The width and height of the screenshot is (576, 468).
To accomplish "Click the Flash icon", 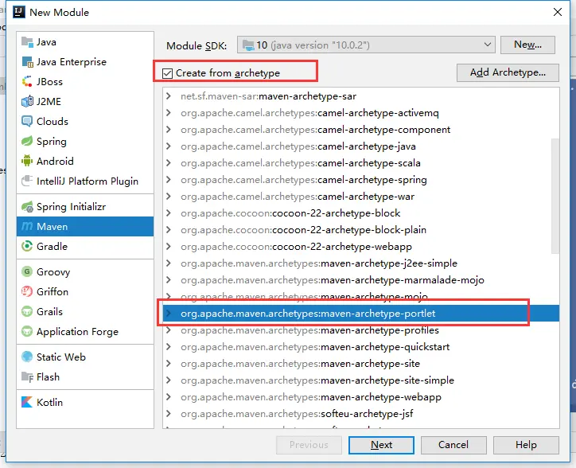I will pos(27,376).
